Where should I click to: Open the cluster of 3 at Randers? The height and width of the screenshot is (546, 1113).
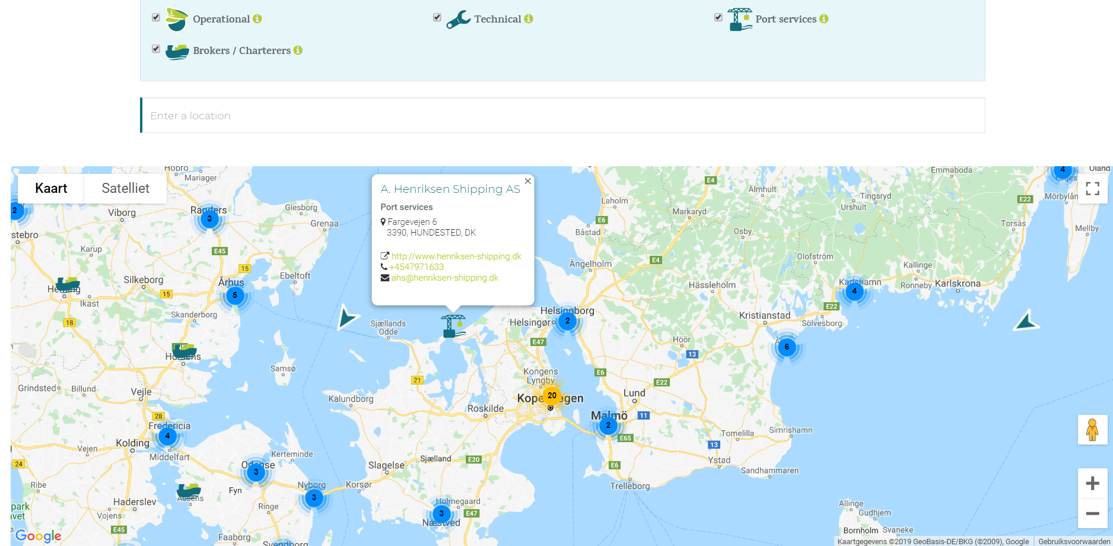pyautogui.click(x=209, y=218)
